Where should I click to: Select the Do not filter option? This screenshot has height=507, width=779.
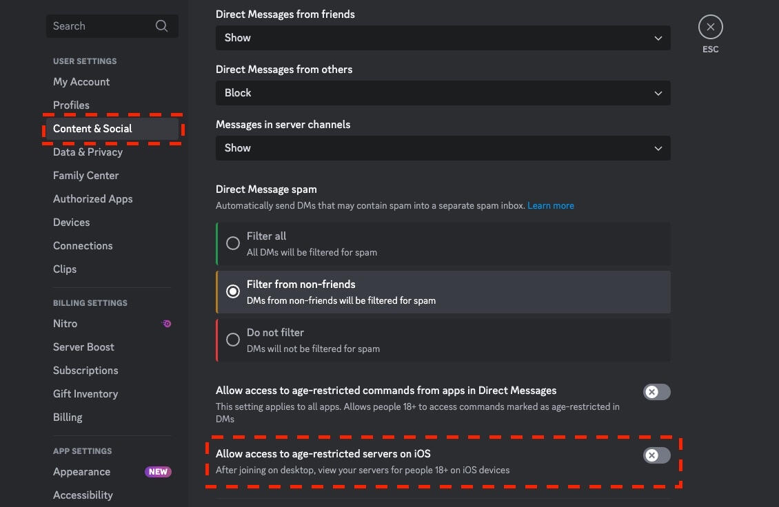(x=233, y=339)
